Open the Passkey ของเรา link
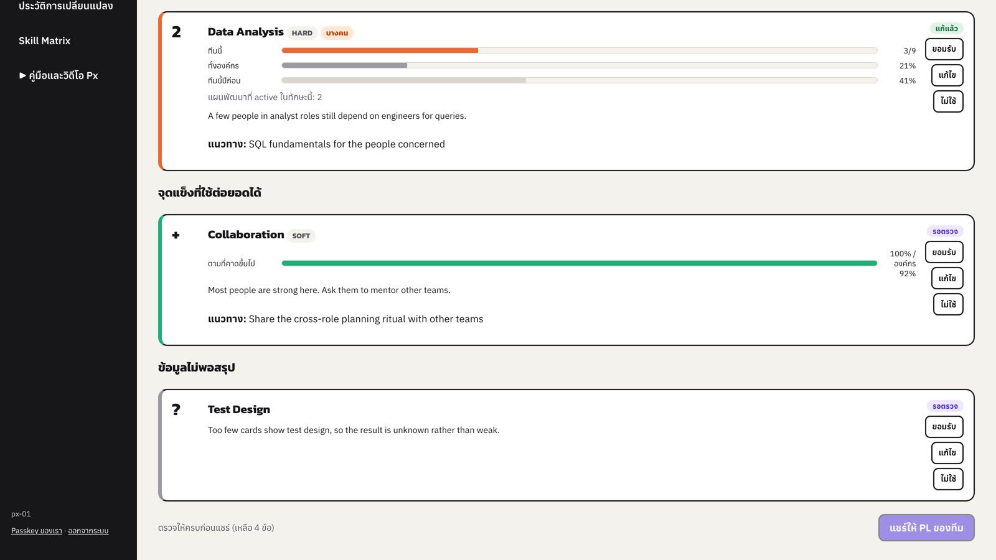 [37, 531]
